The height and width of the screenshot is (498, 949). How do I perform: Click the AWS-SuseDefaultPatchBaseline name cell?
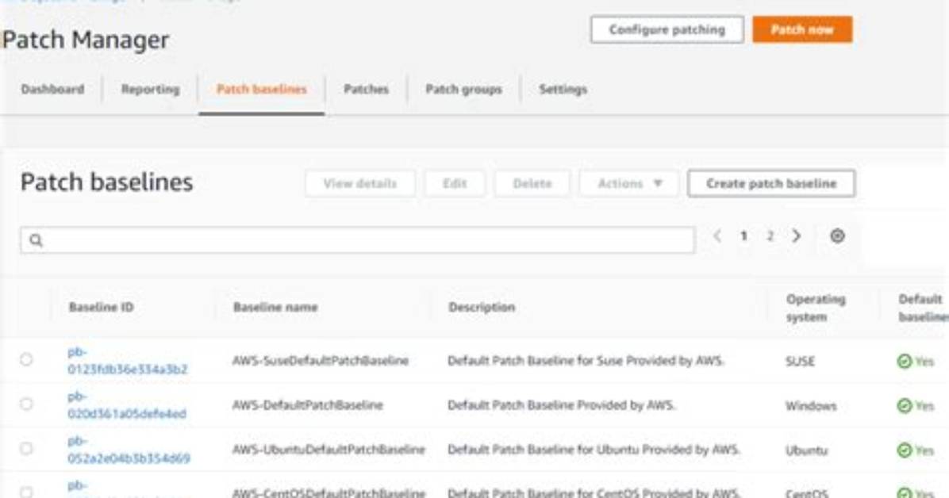320,361
